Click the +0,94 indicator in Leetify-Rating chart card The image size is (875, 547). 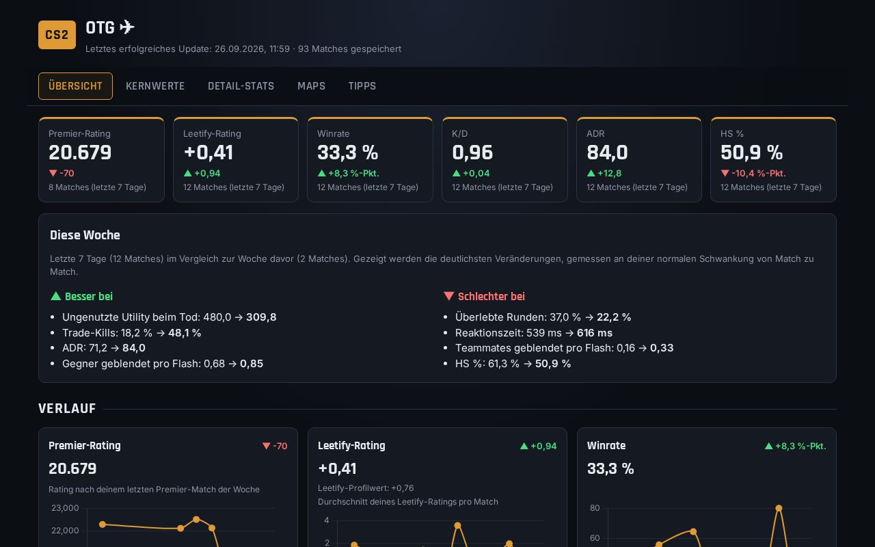pyautogui.click(x=539, y=446)
